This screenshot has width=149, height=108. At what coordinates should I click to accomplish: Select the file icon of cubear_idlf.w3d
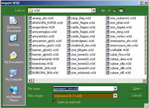tap(107, 73)
